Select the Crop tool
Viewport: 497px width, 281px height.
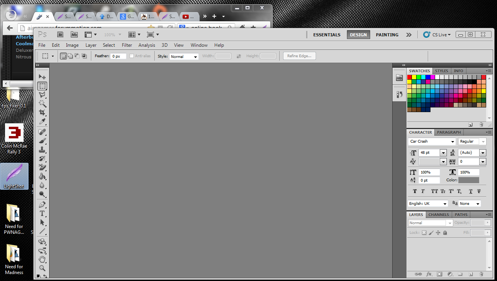tap(42, 112)
